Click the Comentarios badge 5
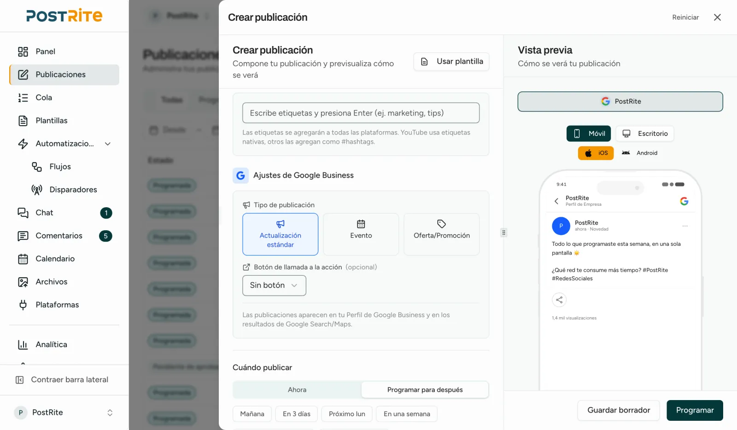Viewport: 737px width, 430px height. pyautogui.click(x=105, y=236)
